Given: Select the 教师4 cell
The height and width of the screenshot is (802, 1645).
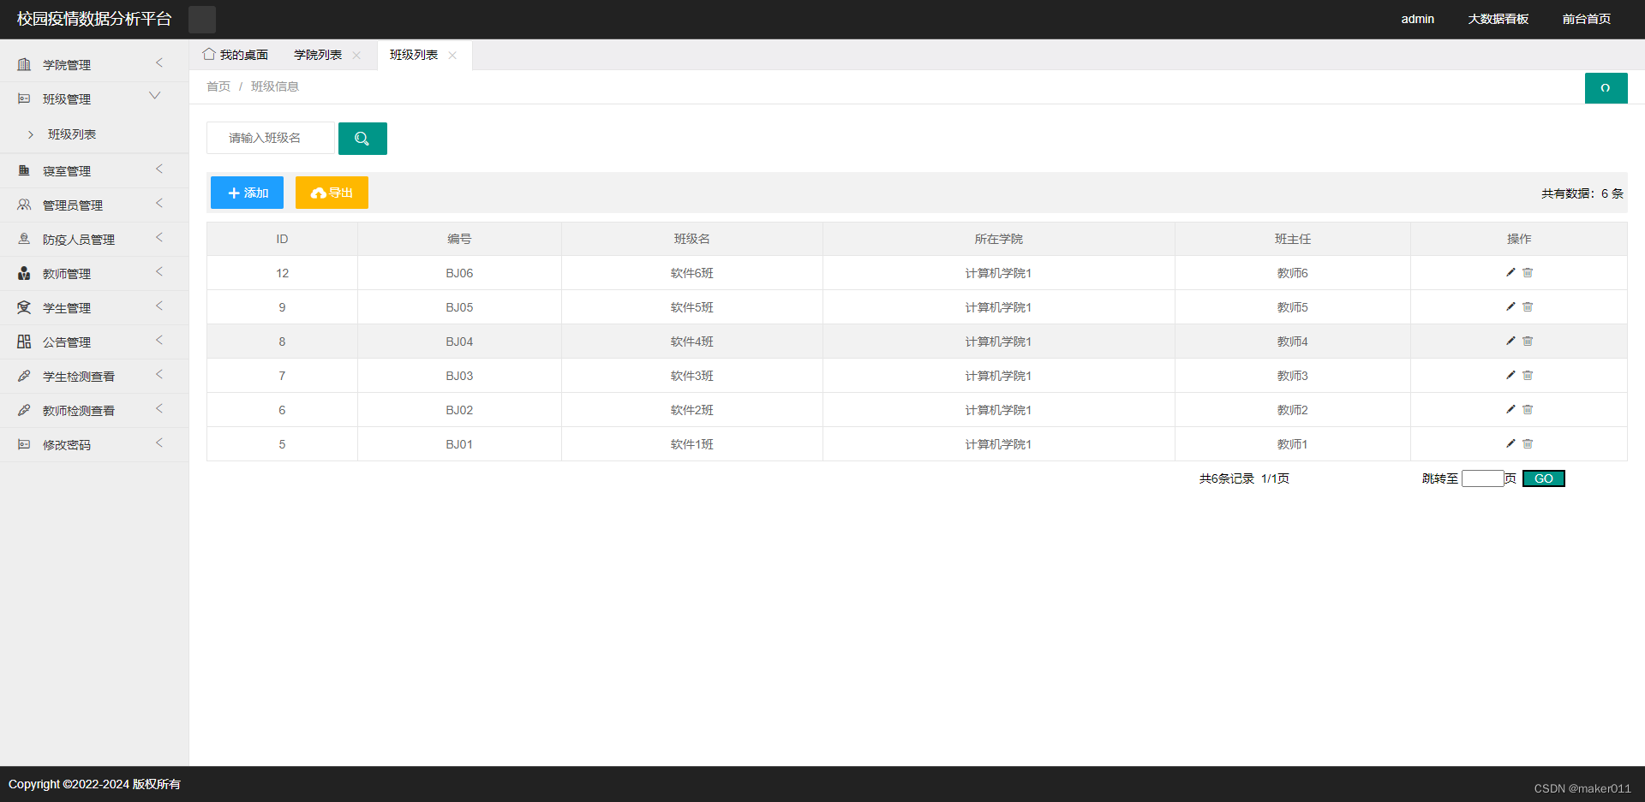Looking at the screenshot, I should (1292, 342).
